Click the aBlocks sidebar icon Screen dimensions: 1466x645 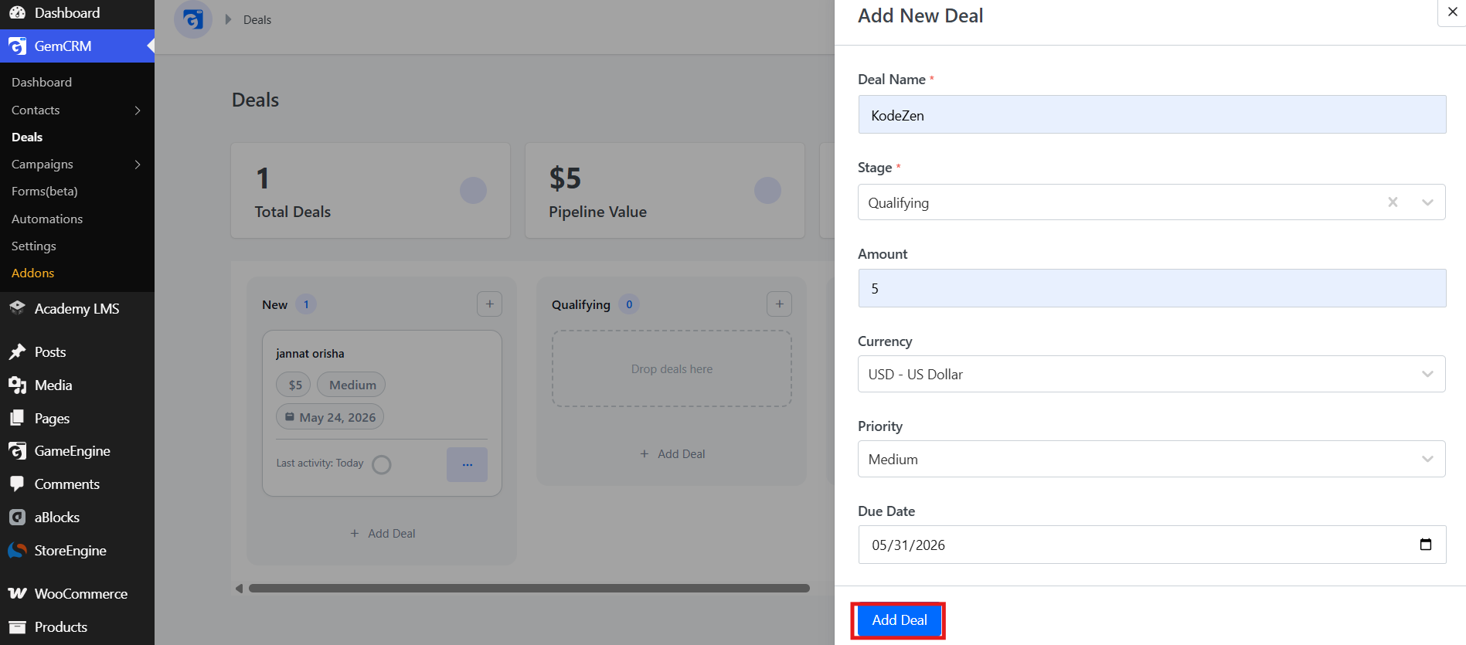tap(17, 518)
